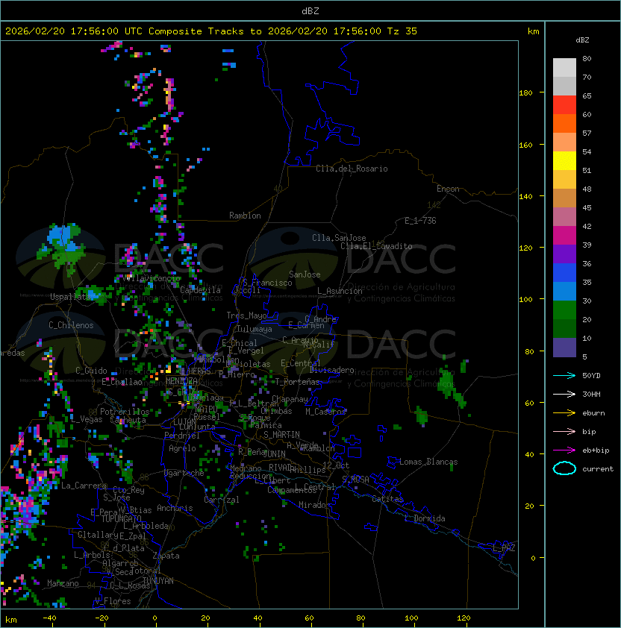Viewport: 621px width, 628px height.
Task: Click the 'Catitas' map label
Action: (387, 499)
